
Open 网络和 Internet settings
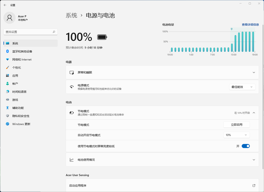click(x=22, y=60)
